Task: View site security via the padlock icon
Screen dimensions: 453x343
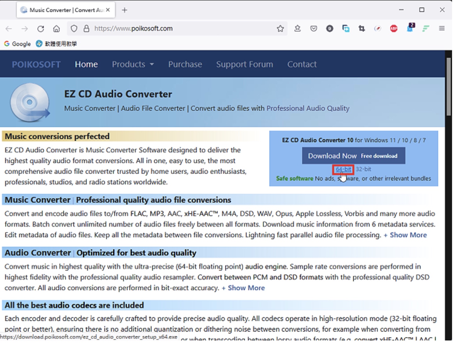Action: coord(86,29)
